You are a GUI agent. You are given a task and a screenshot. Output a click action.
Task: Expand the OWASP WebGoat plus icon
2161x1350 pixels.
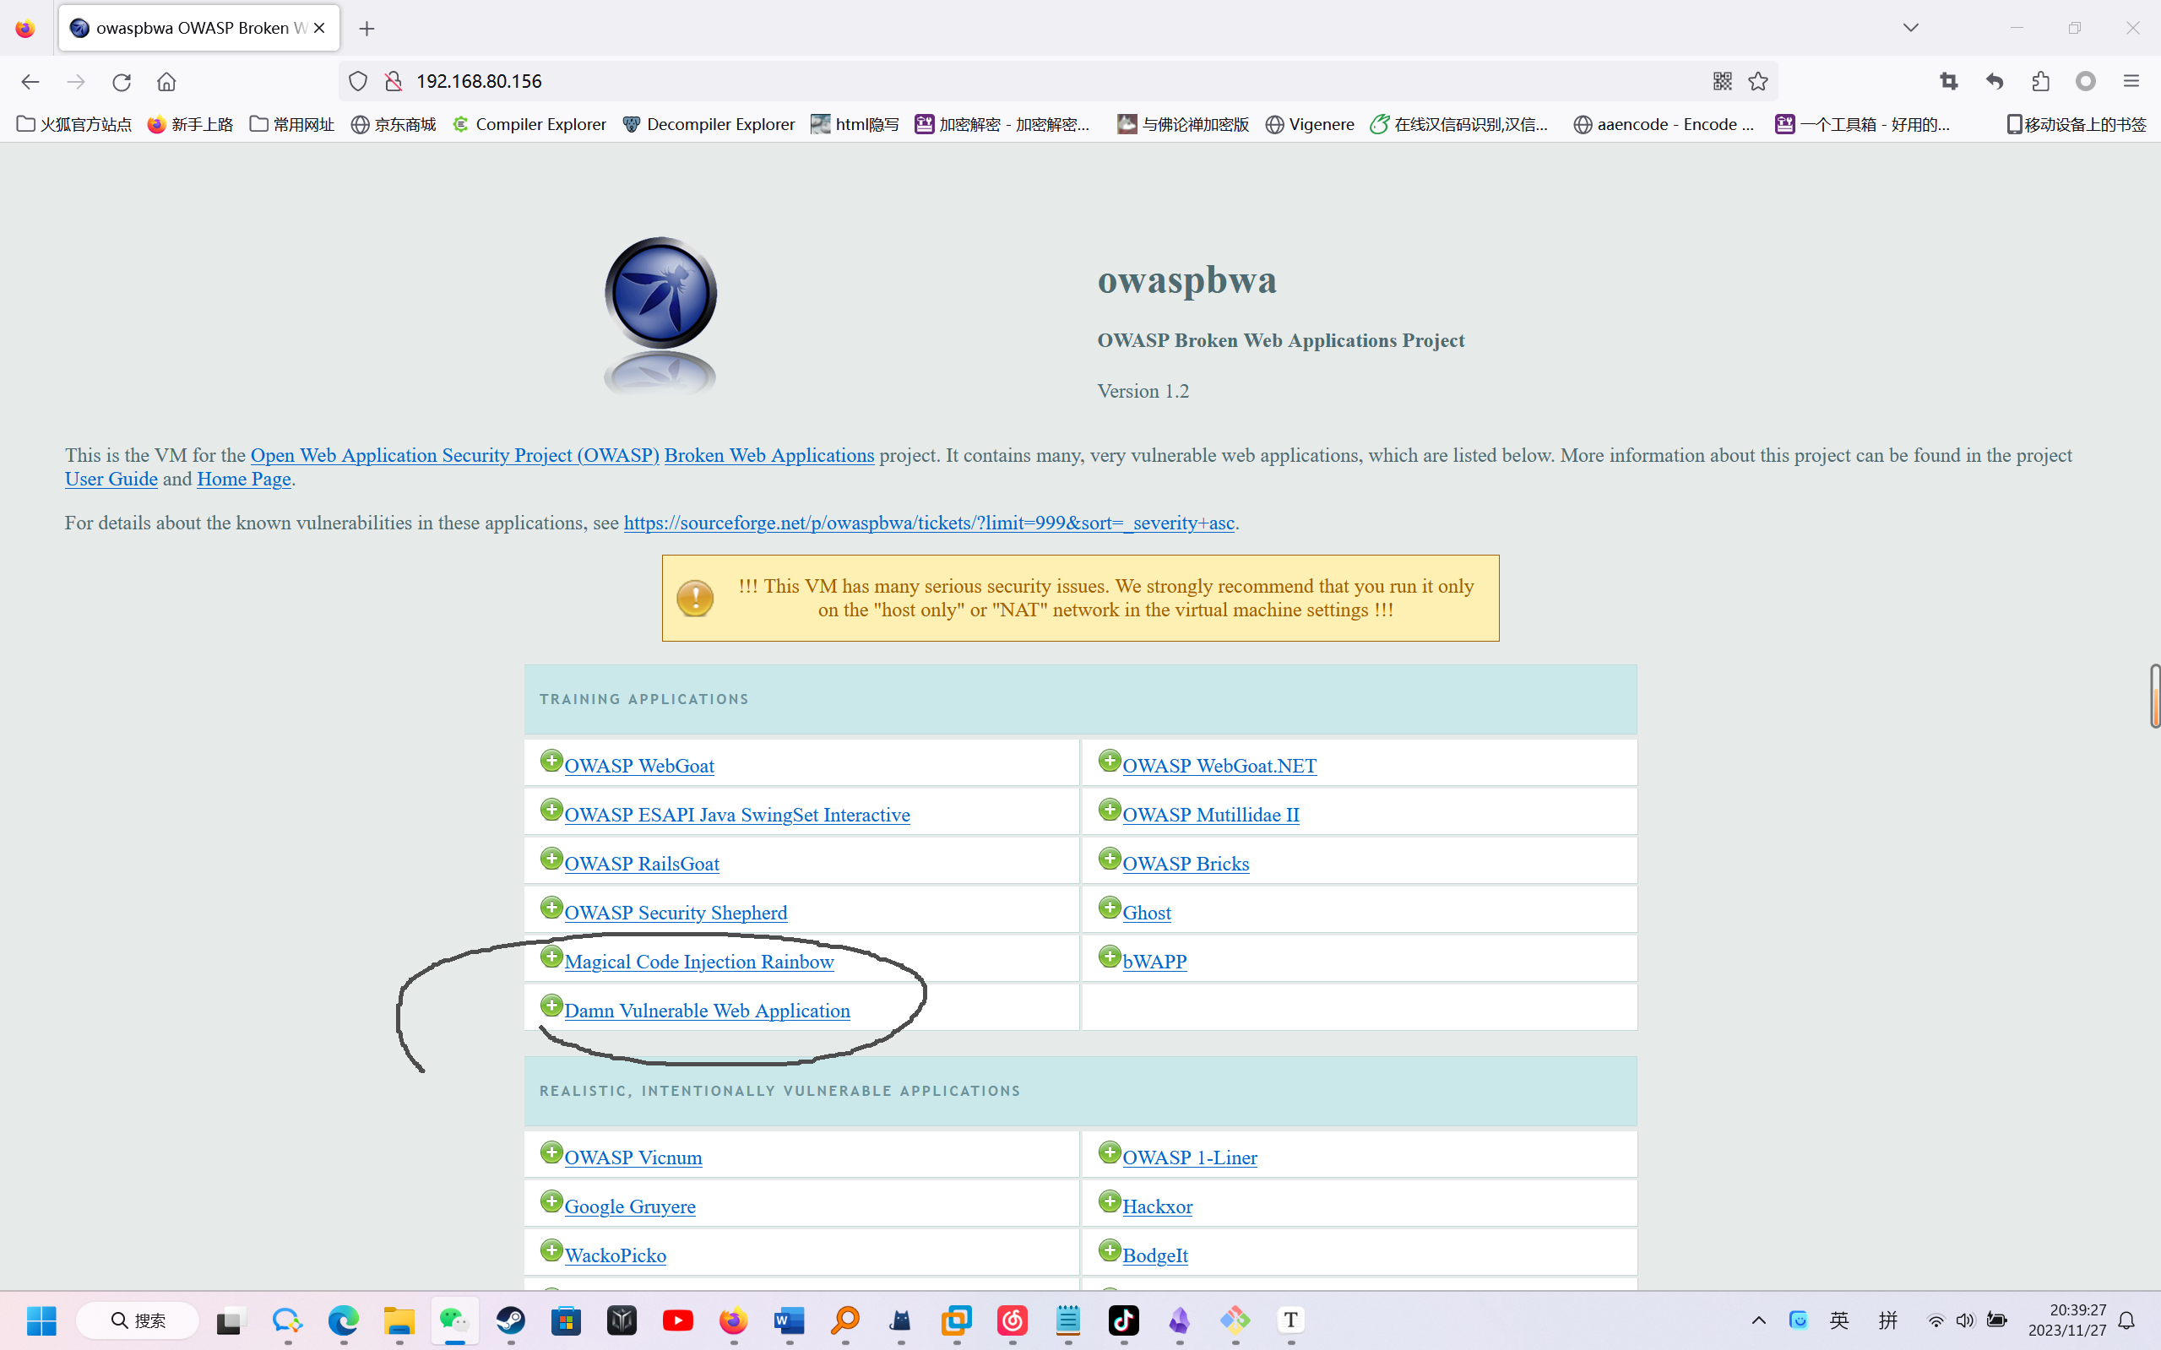pyautogui.click(x=551, y=761)
